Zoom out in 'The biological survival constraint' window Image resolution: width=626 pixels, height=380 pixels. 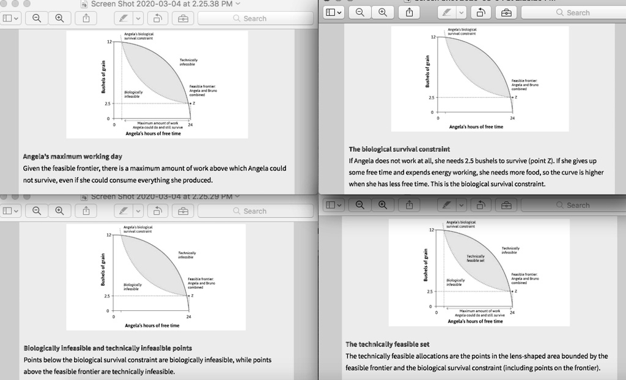359,12
